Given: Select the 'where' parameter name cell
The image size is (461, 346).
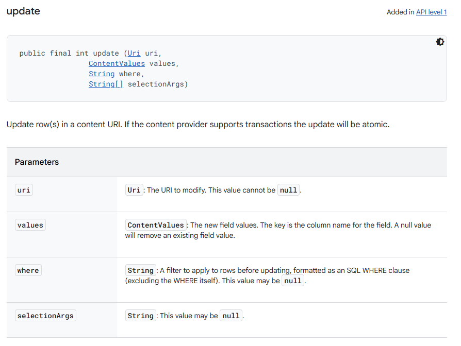Looking at the screenshot, I should pos(28,270).
